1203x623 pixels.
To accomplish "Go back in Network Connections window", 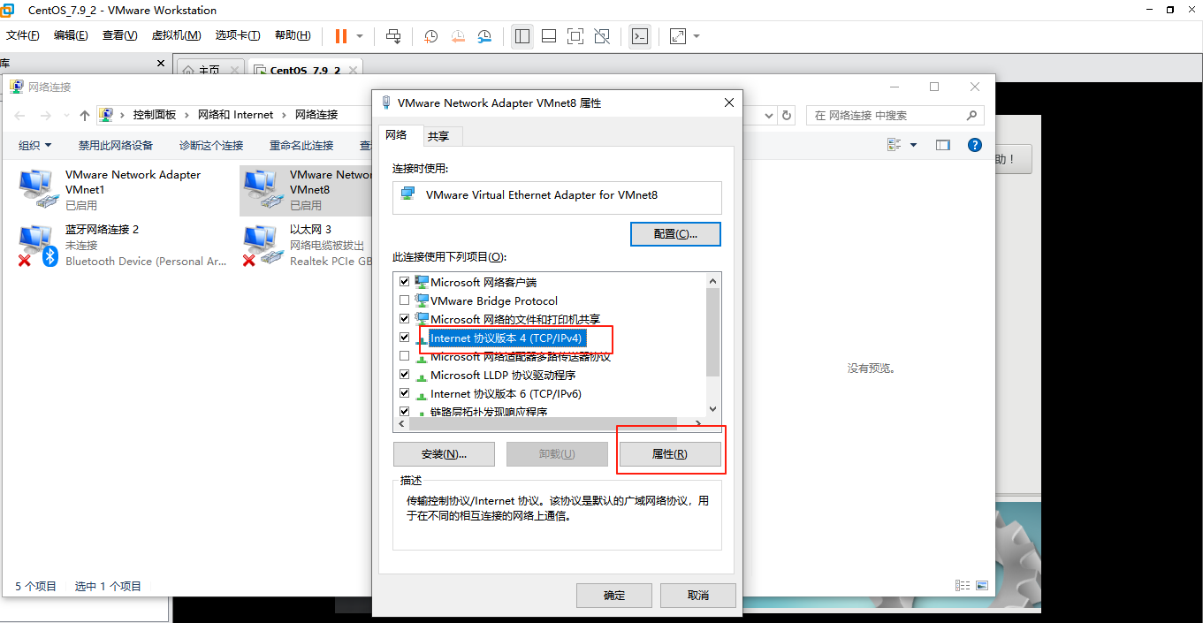I will pos(20,115).
